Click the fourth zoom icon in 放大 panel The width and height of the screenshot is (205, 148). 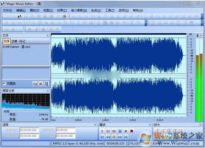tap(175, 130)
